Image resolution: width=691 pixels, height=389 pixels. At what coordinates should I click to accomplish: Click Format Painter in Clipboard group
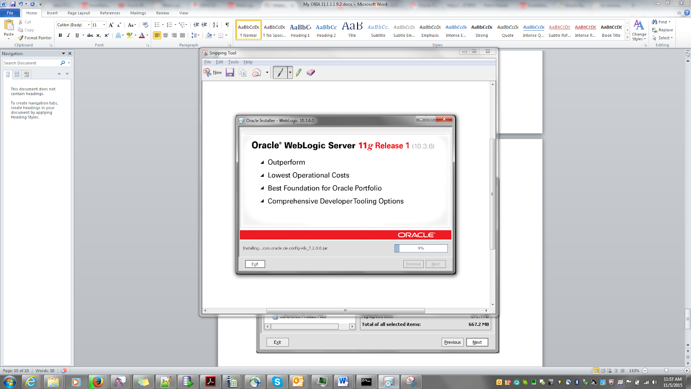tap(35, 38)
